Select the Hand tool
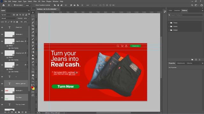The width and height of the screenshot is (204, 114). (x=33, y=75)
